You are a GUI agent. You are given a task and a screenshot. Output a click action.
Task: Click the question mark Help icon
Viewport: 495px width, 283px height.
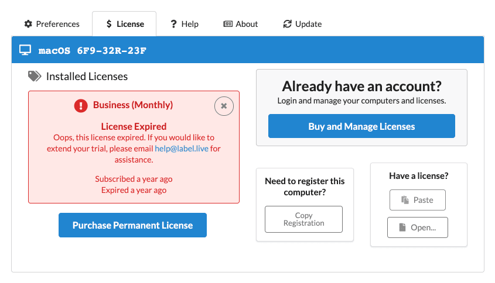pos(173,24)
